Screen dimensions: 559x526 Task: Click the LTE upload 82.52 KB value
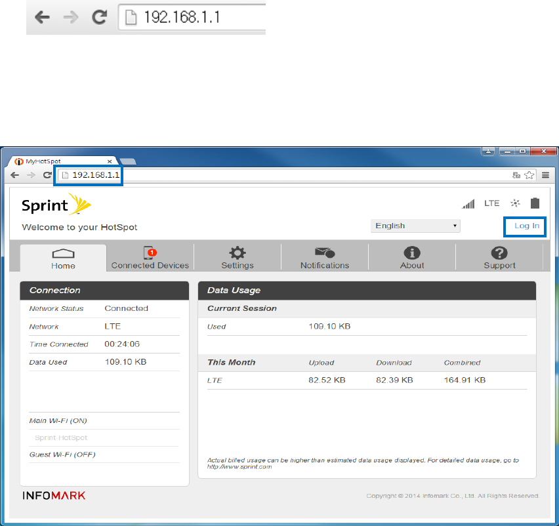pos(327,380)
